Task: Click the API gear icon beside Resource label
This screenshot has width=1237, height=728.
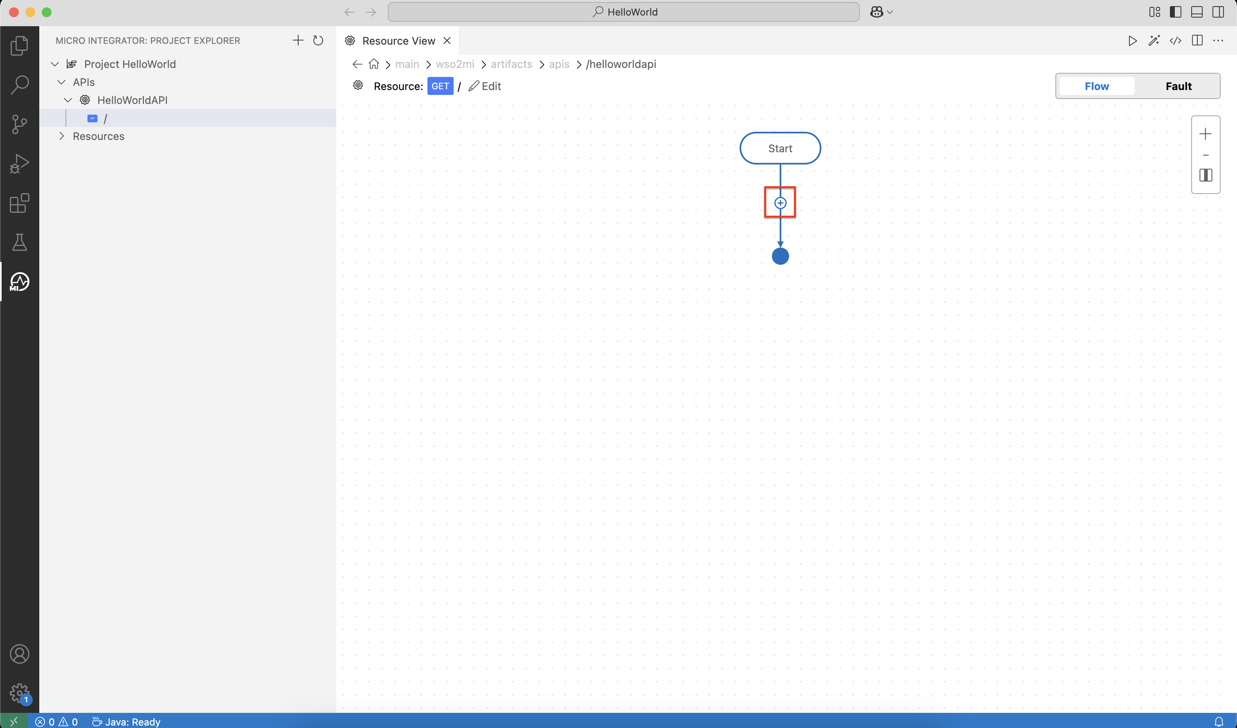Action: tap(358, 86)
